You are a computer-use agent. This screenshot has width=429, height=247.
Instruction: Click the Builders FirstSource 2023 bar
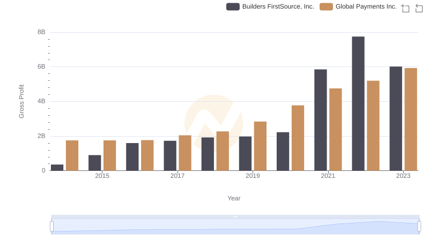click(x=396, y=118)
